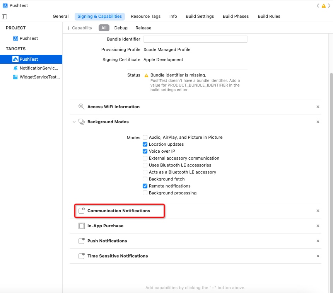
Task: Click the Time Sensitive Notifications icon
Action: click(82, 256)
